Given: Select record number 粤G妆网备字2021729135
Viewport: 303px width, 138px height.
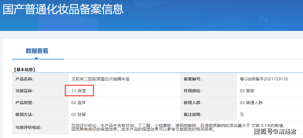Looking at the screenshot, I should (x=264, y=79).
